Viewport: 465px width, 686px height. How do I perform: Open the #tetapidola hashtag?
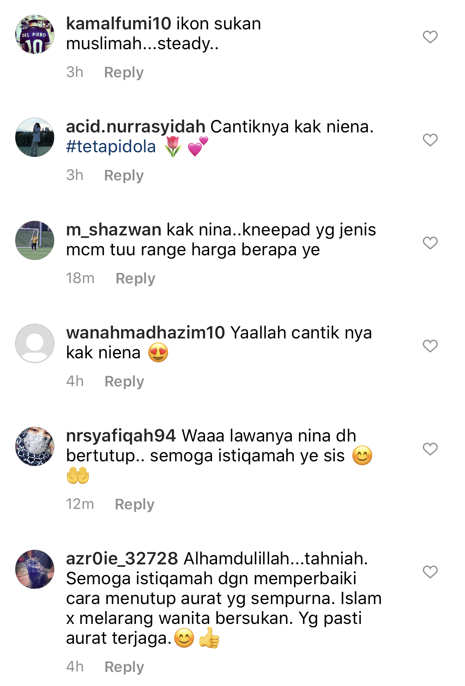coord(111,146)
